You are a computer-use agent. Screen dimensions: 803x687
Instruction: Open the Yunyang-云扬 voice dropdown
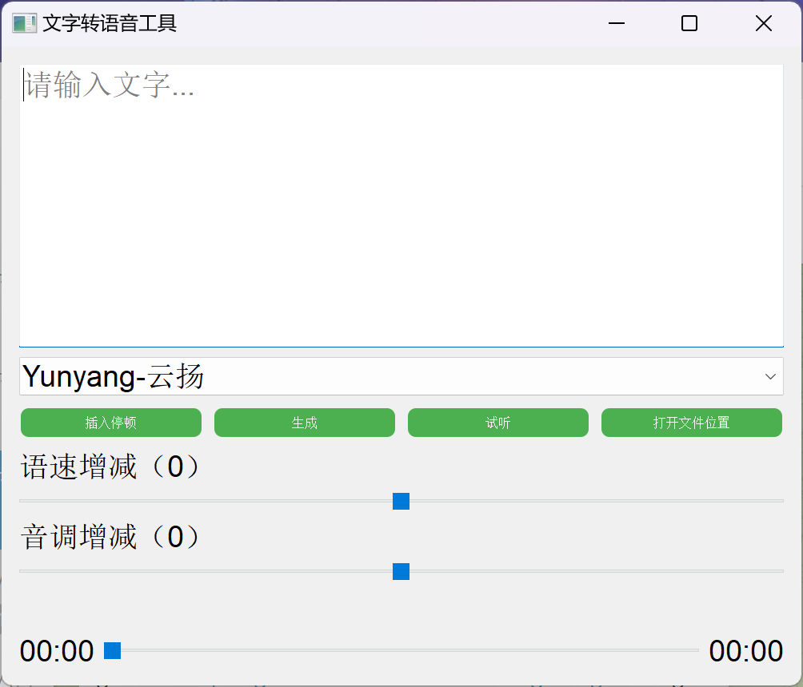pos(401,376)
